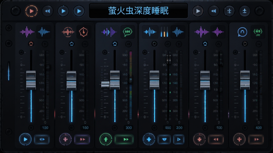
Task: Open orange clock icon in 160 channel
Action: 83,32
